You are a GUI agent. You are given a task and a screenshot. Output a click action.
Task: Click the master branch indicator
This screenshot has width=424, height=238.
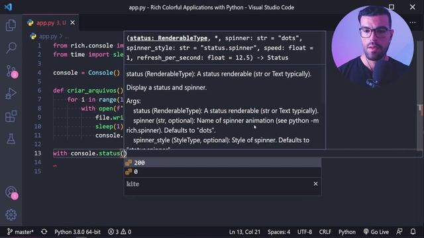[x=21, y=232]
